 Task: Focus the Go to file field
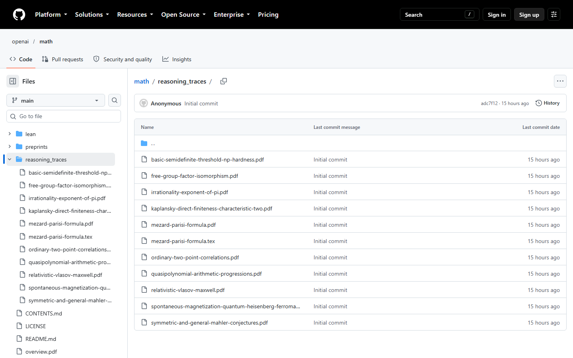point(64,116)
